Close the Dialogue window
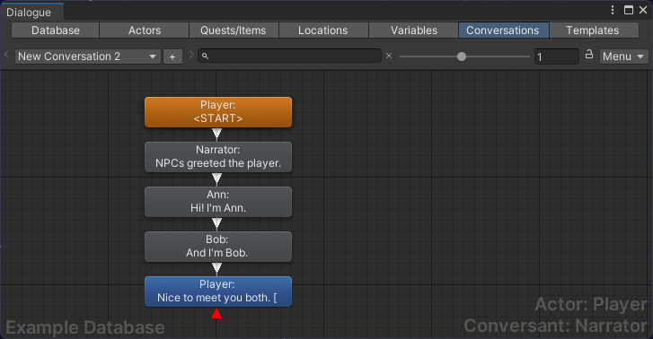653x339 pixels. 643,10
